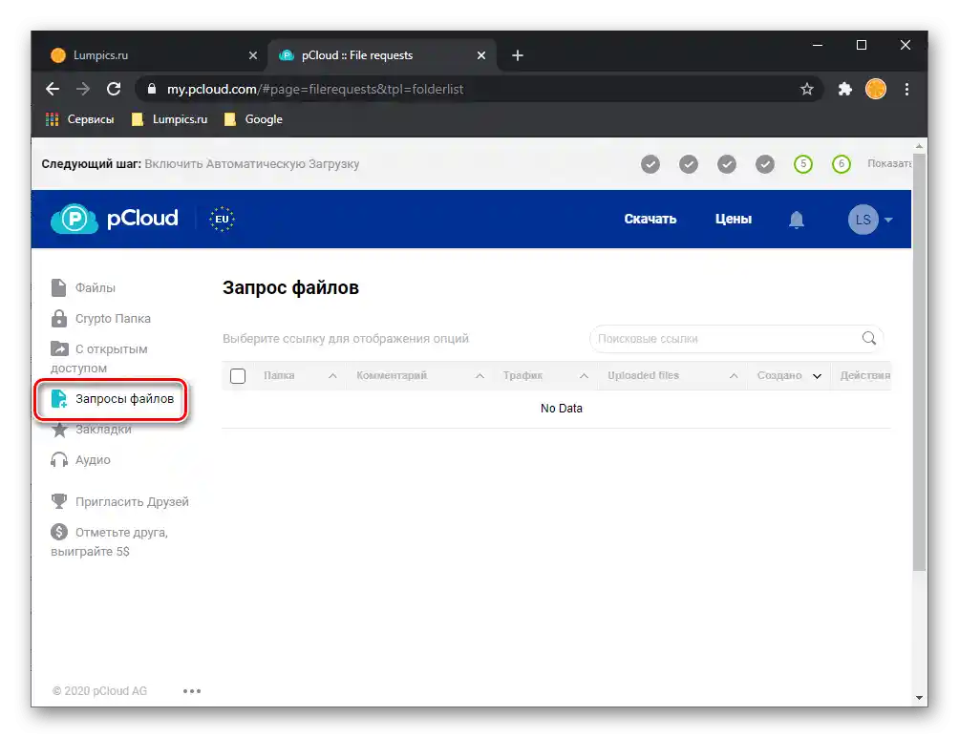The width and height of the screenshot is (959, 738).
Task: Click the first completed step checkmark
Action: click(650, 164)
